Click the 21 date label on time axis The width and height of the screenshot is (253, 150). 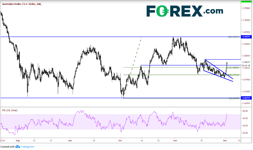click(51, 141)
